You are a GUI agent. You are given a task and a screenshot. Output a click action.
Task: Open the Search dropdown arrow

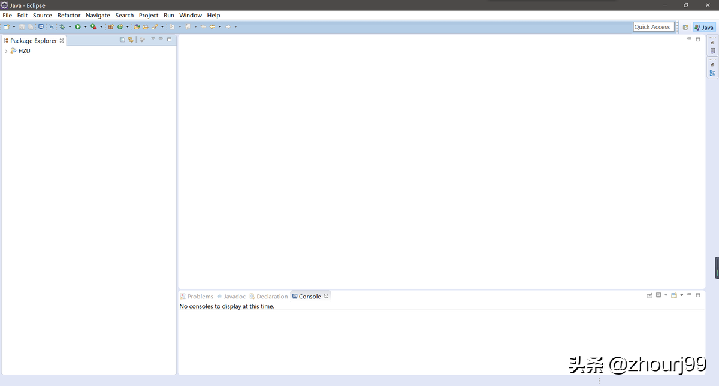[162, 26]
